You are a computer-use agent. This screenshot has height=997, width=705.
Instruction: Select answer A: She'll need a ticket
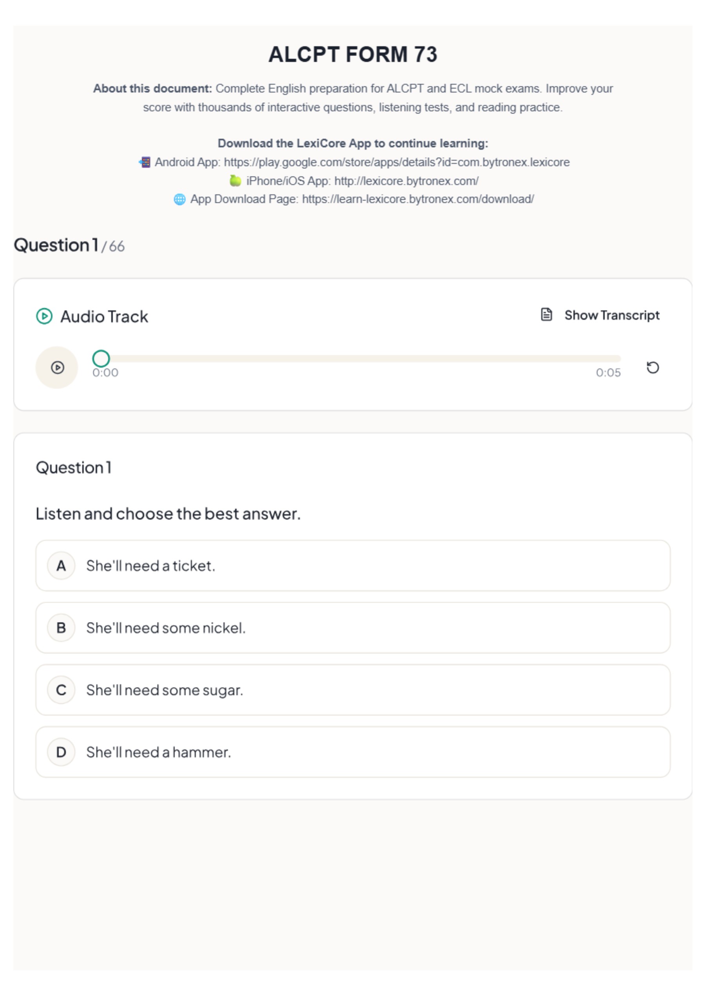(x=352, y=566)
